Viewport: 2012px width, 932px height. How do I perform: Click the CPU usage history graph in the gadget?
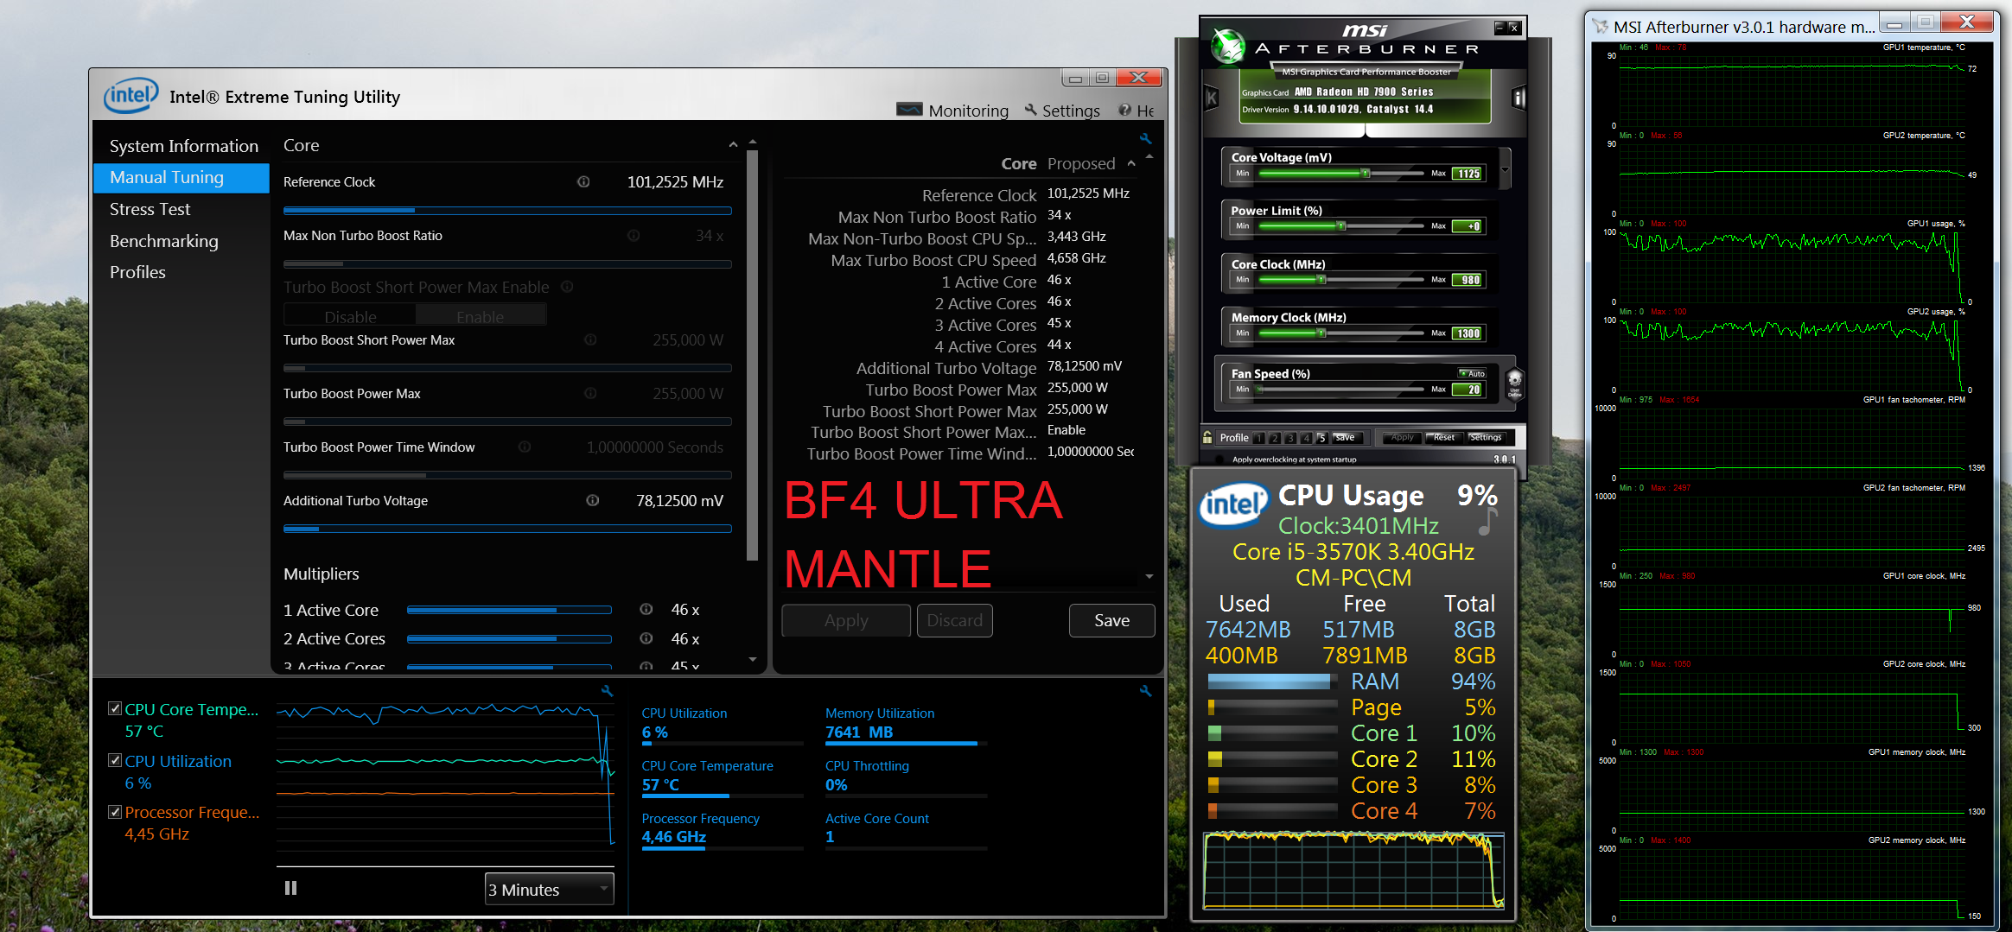click(1353, 871)
